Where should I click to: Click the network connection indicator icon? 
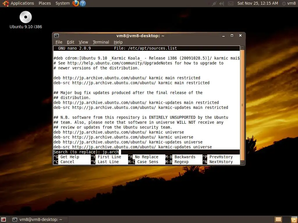coord(214,3)
